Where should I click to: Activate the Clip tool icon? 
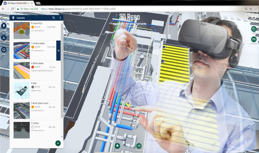point(4,50)
